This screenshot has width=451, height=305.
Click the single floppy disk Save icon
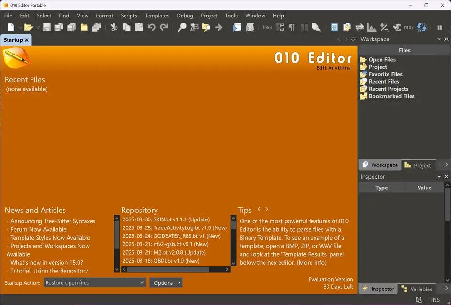tap(47, 27)
